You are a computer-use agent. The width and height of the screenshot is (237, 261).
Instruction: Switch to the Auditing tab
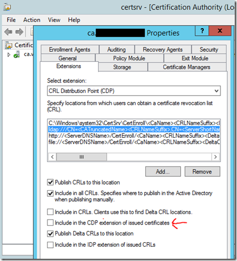click(117, 50)
